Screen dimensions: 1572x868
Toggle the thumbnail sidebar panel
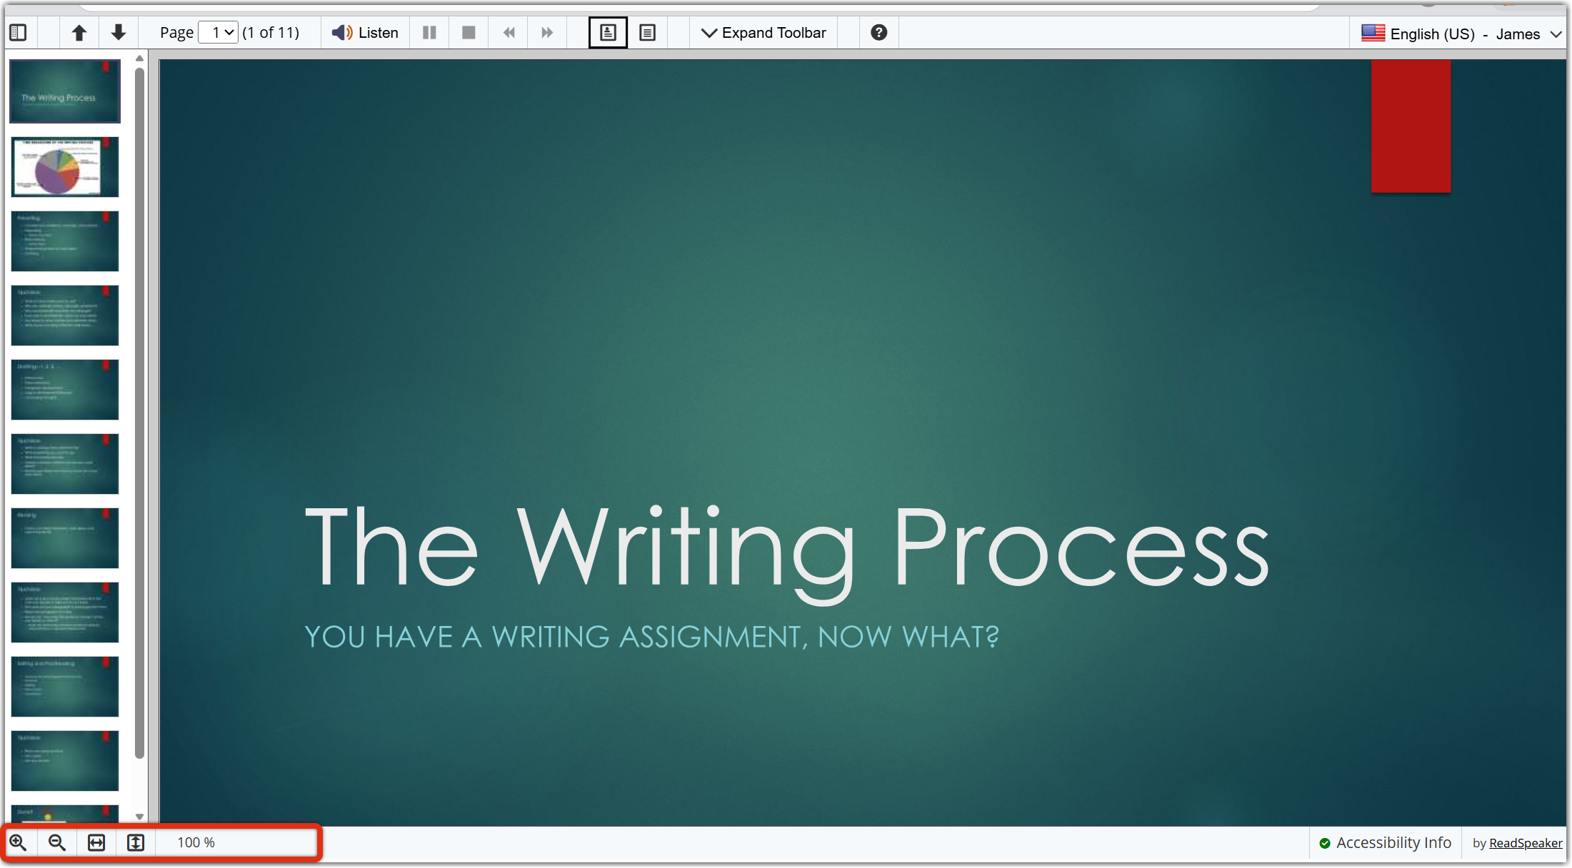coord(19,33)
